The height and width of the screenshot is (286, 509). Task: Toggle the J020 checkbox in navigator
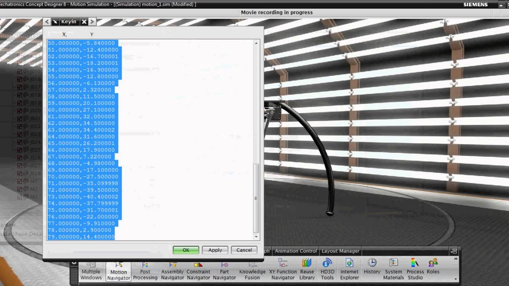tap(20, 111)
